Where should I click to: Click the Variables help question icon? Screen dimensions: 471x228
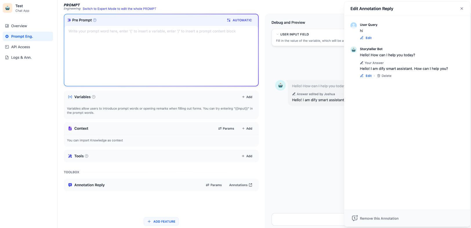94,97
